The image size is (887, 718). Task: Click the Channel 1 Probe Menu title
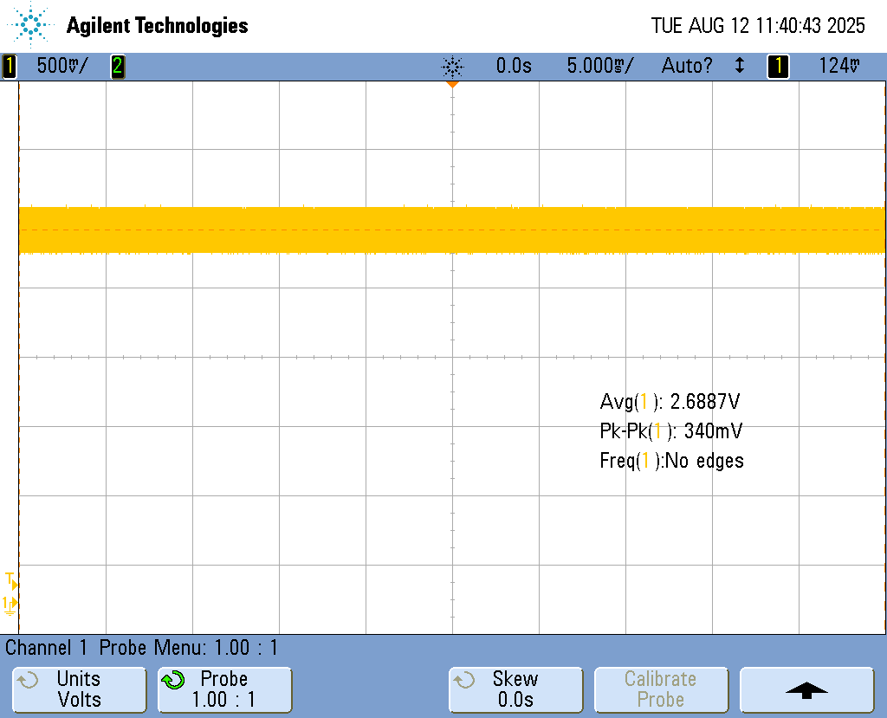[141, 647]
